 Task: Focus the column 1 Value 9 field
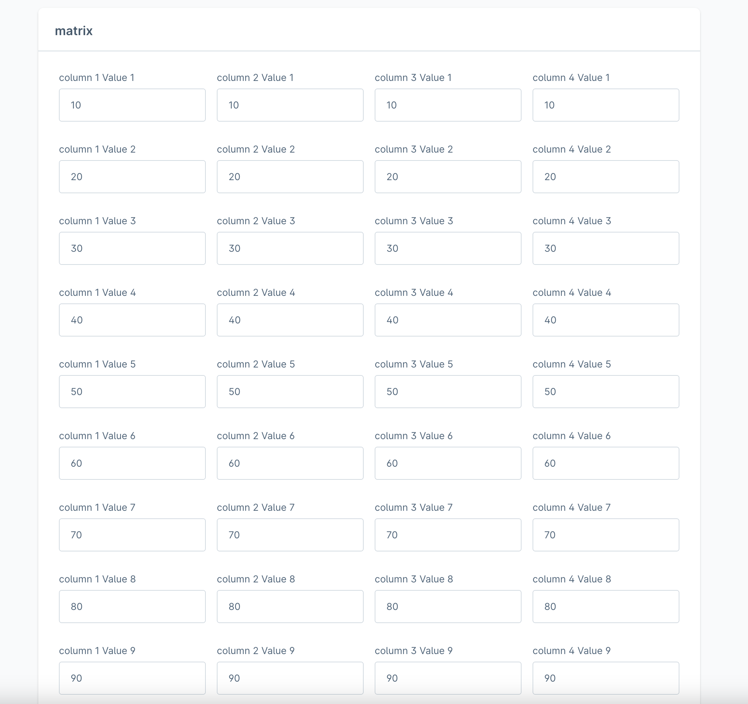pyautogui.click(x=132, y=678)
